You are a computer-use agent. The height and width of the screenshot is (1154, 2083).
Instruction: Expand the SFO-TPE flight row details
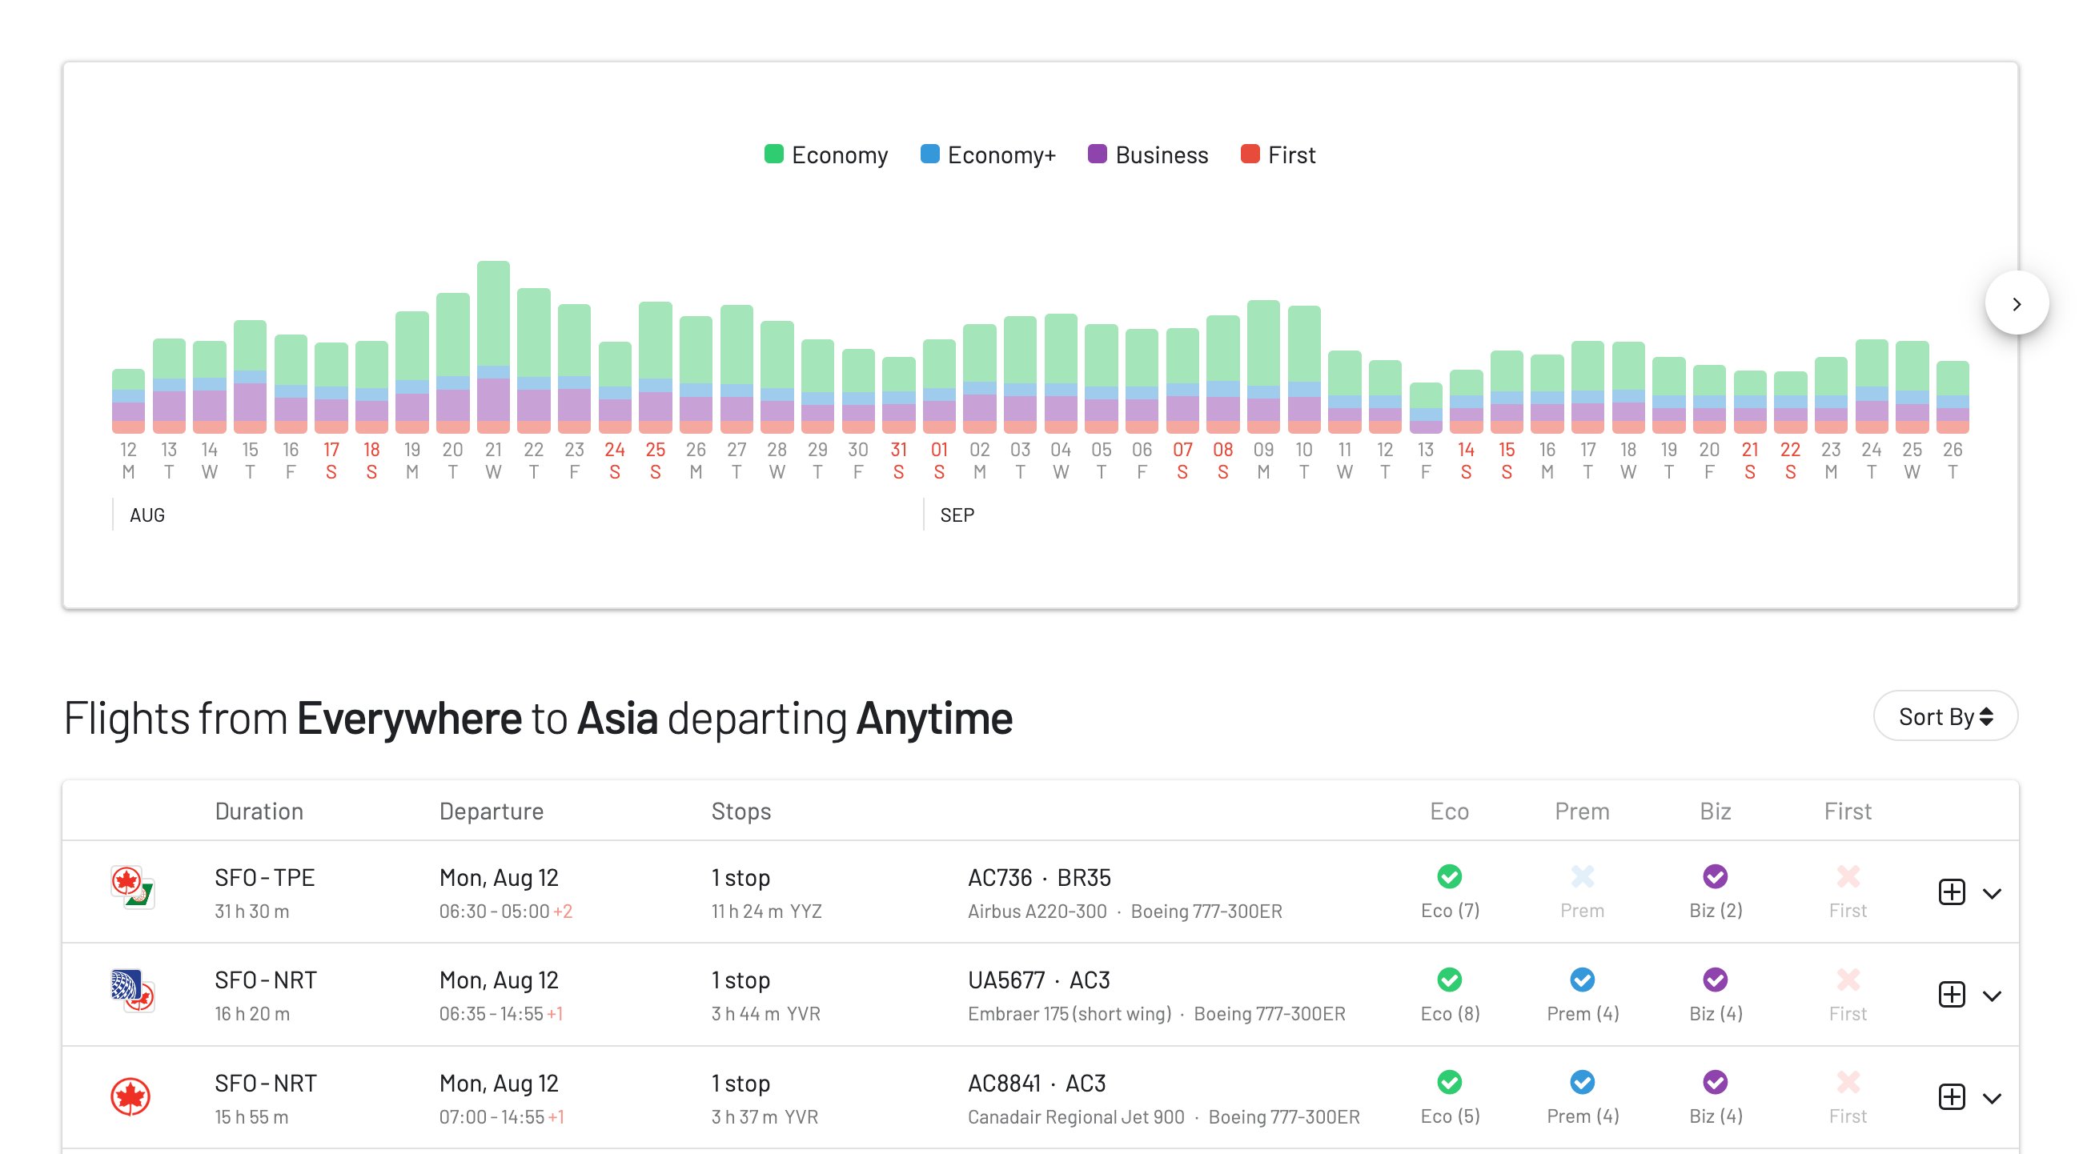coord(1992,893)
